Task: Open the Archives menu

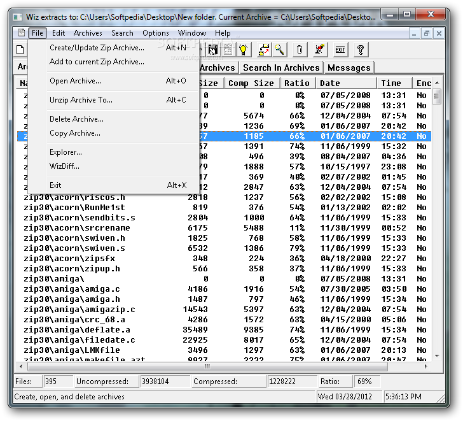Action: click(x=88, y=33)
